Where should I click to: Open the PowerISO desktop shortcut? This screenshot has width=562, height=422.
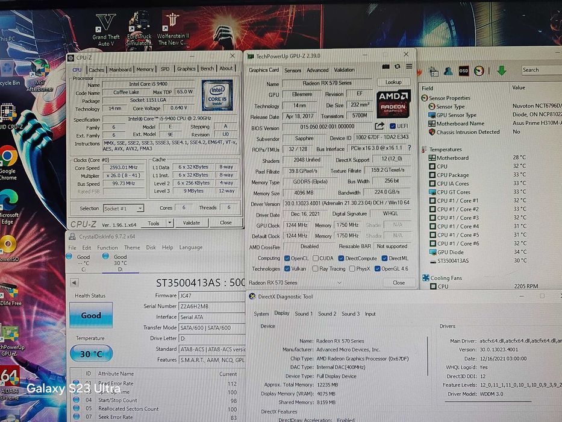click(8, 248)
